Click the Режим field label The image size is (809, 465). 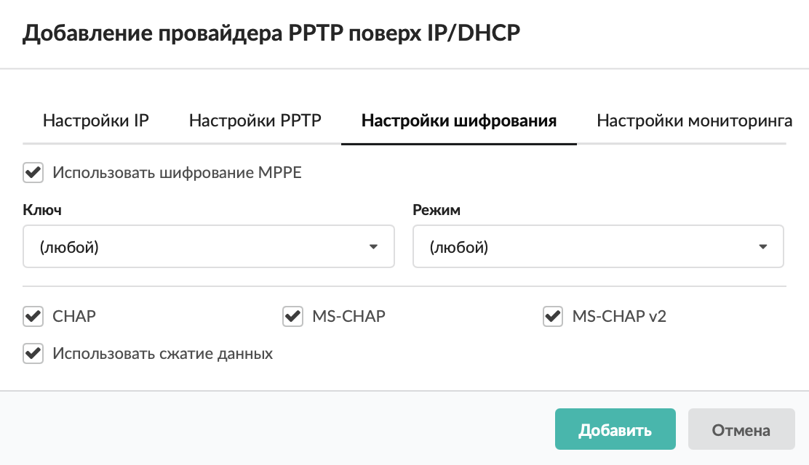click(437, 211)
